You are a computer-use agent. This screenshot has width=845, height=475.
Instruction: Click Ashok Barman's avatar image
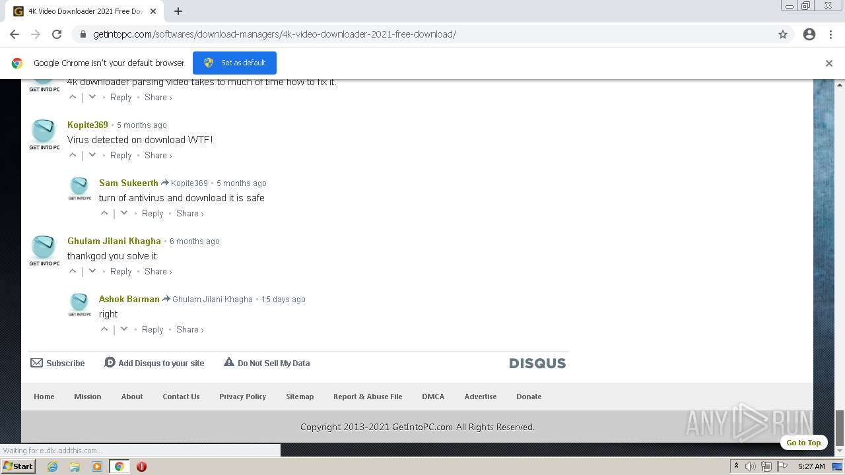(x=79, y=305)
